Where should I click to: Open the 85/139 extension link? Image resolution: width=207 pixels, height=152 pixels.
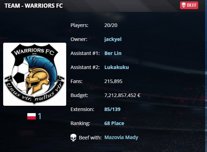[112, 109]
